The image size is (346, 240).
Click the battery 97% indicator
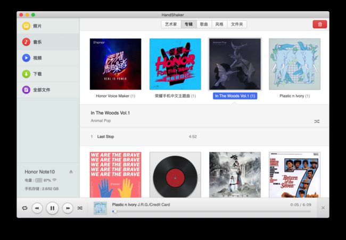pos(41,181)
